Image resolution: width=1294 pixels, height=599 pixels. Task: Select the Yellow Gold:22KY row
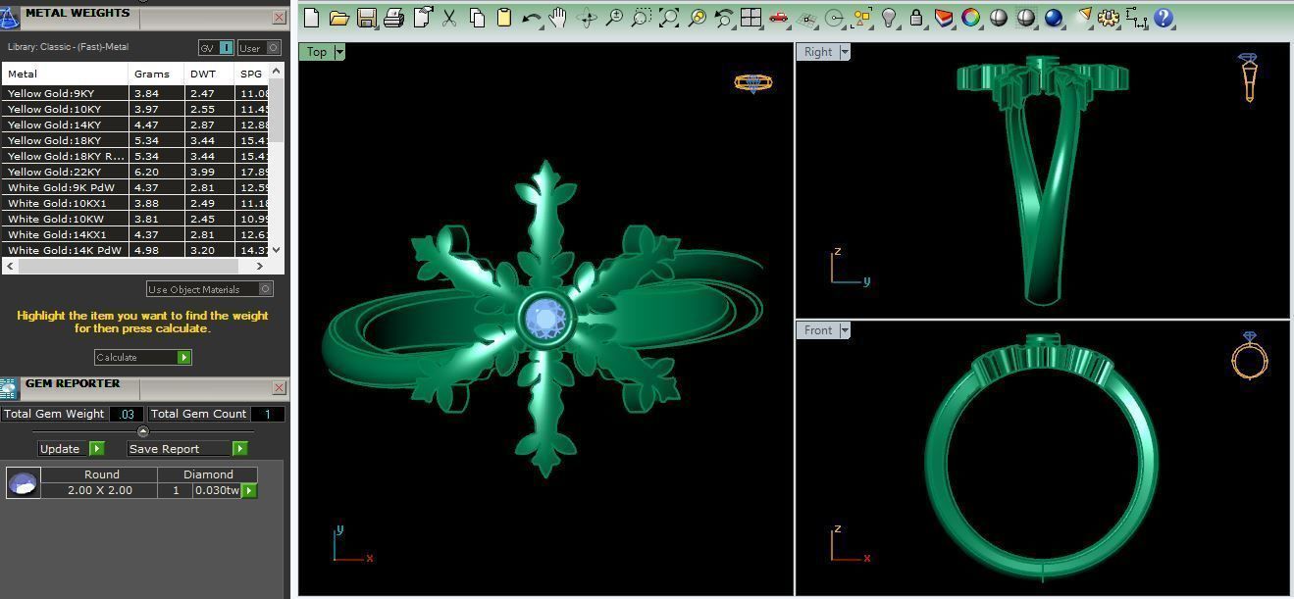[x=135, y=172]
